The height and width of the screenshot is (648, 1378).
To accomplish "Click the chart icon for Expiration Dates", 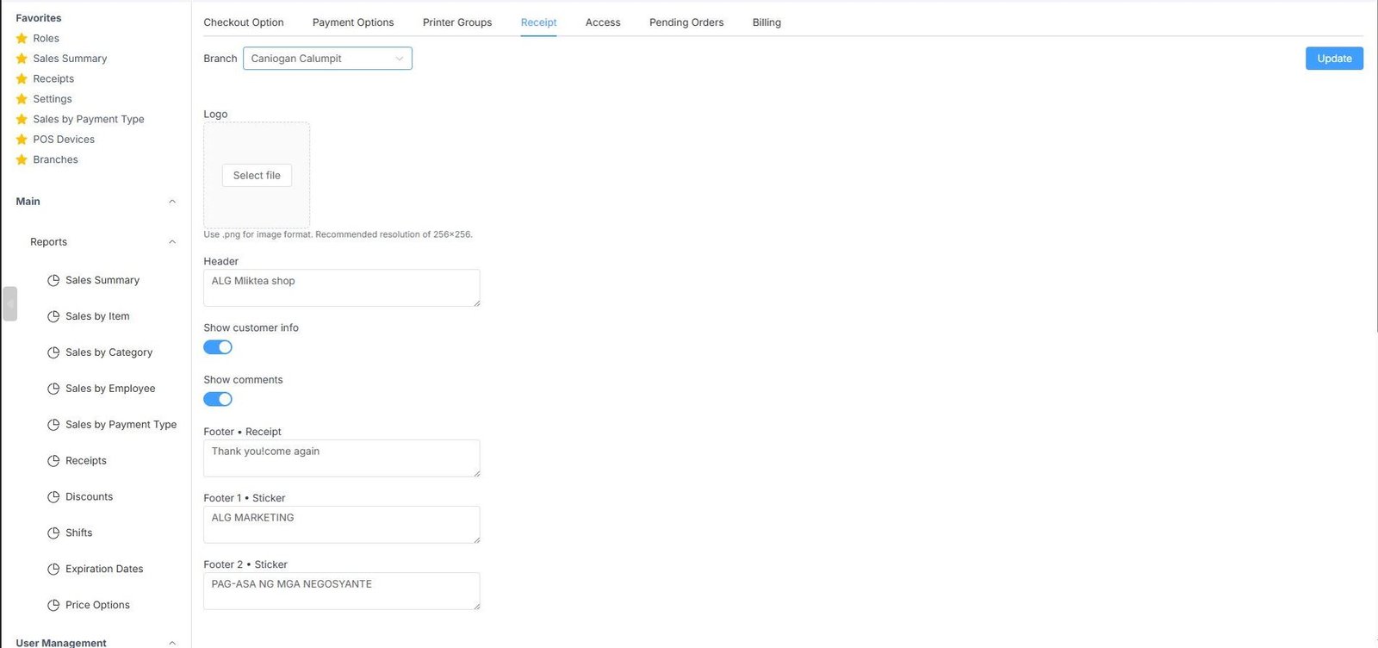I will click(x=53, y=569).
